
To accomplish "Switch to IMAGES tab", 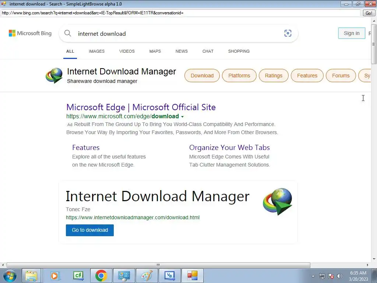I will click(x=97, y=51).
